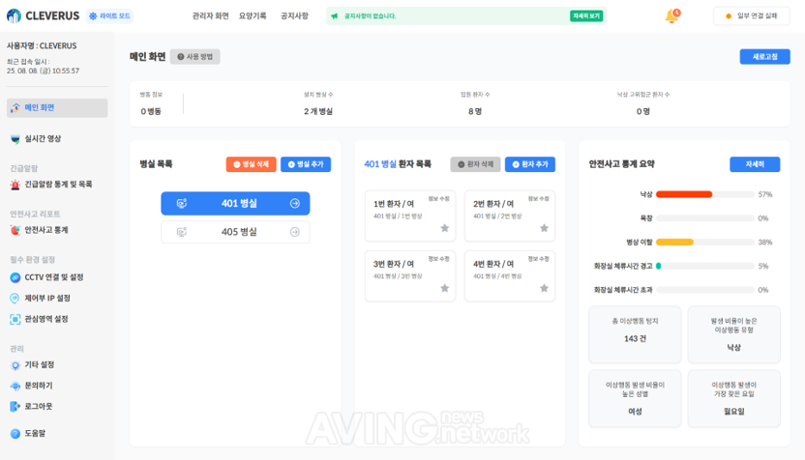The width and height of the screenshot is (805, 460).
Task: Click the 병실 추가 button
Action: pos(306,164)
